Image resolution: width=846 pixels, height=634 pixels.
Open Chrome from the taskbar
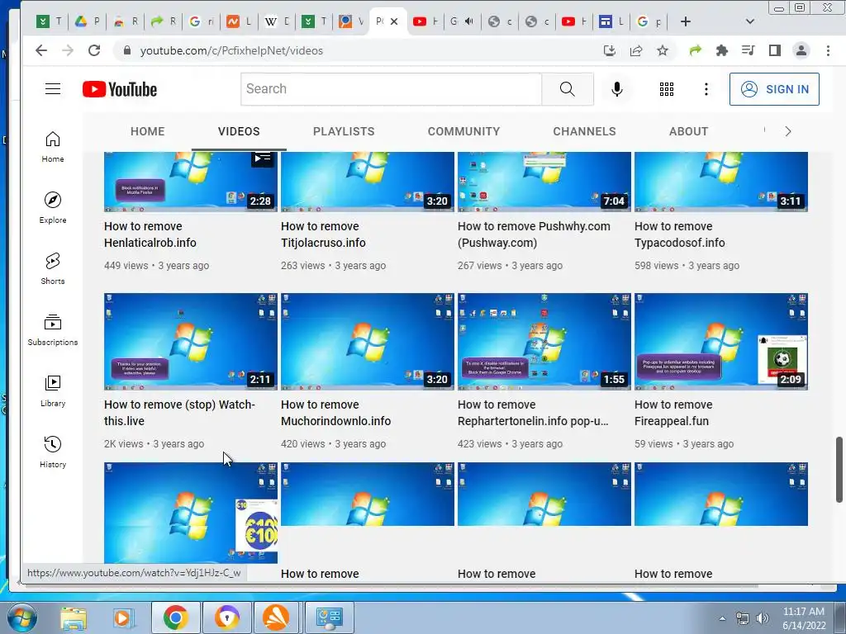(x=175, y=617)
